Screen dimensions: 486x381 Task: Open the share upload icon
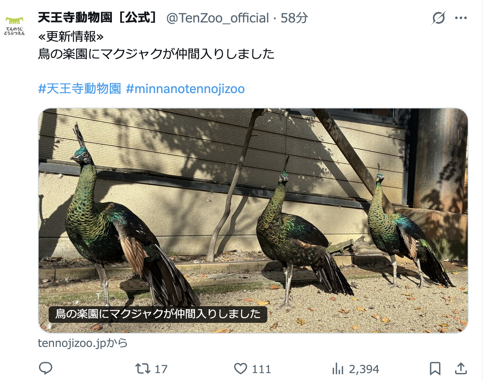tap(461, 368)
